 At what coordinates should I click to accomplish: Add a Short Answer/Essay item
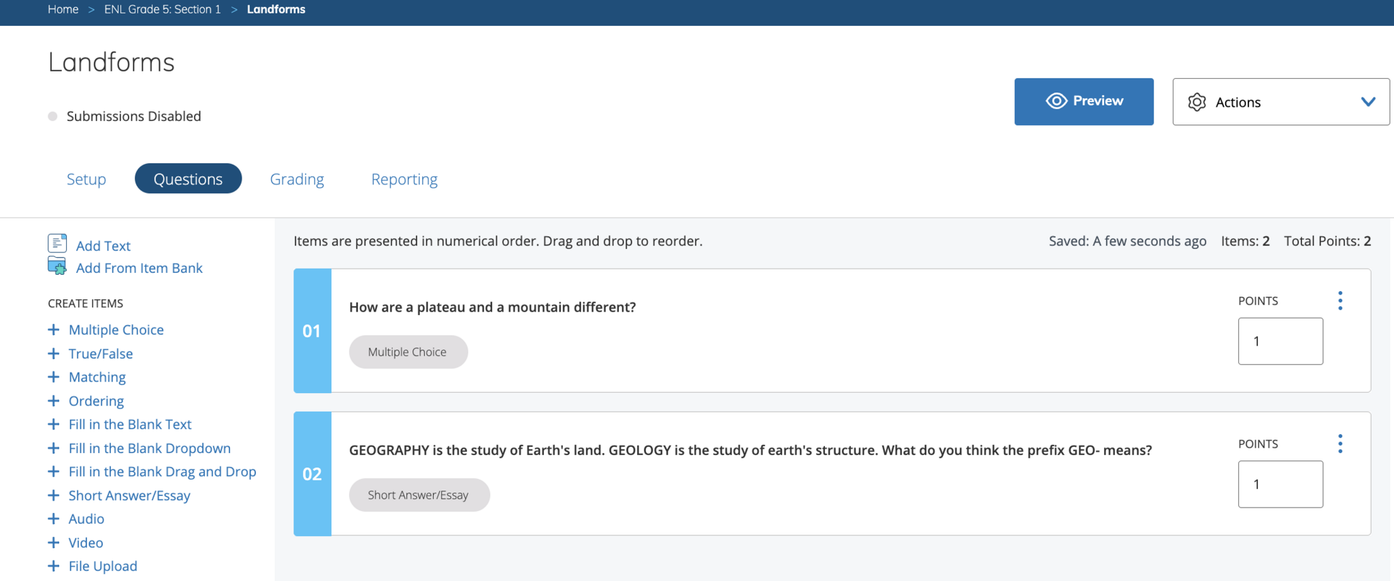[129, 496]
